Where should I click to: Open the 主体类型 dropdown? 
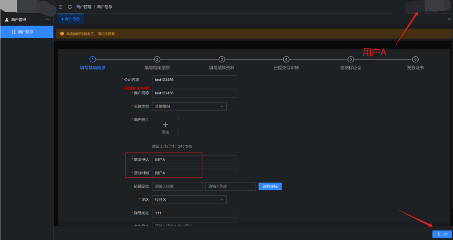point(189,106)
